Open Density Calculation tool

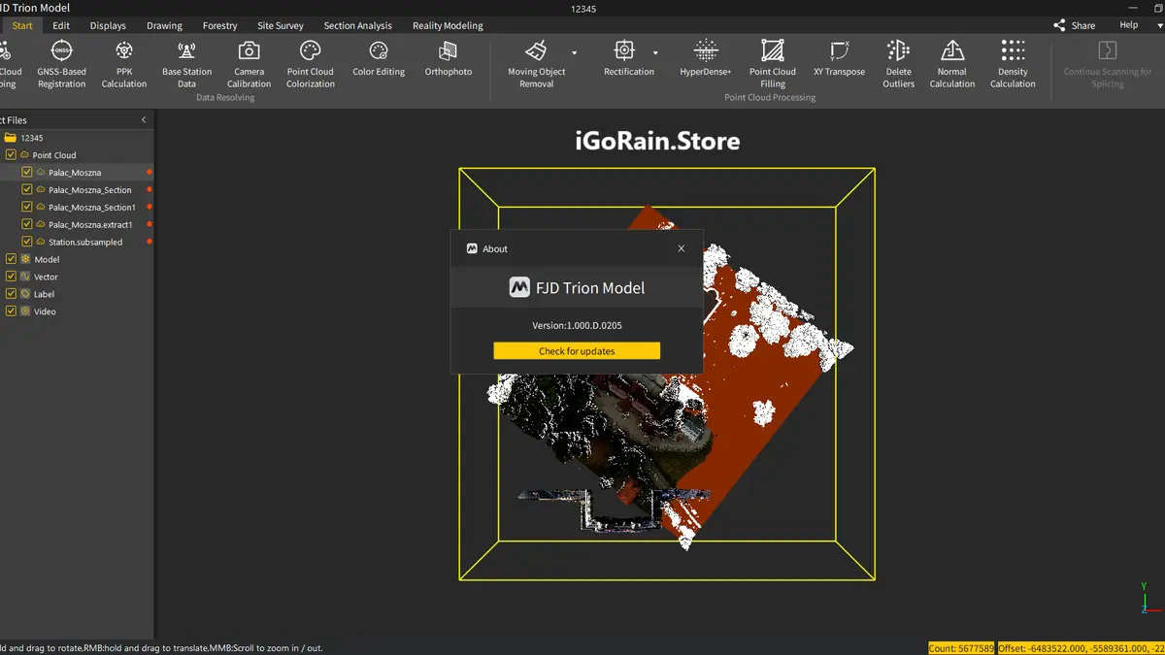point(1013,64)
